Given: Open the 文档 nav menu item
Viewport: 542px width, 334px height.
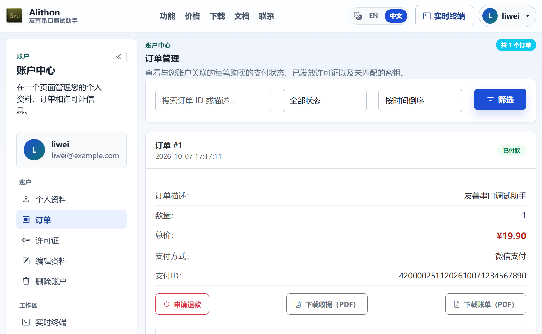Looking at the screenshot, I should tap(242, 16).
